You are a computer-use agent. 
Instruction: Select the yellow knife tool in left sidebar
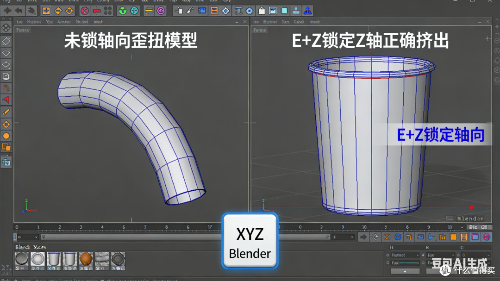(x=6, y=112)
